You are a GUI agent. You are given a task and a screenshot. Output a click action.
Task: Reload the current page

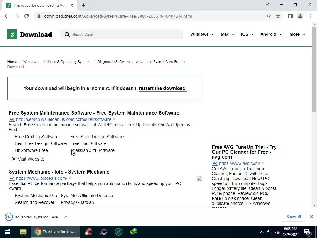coord(27,16)
